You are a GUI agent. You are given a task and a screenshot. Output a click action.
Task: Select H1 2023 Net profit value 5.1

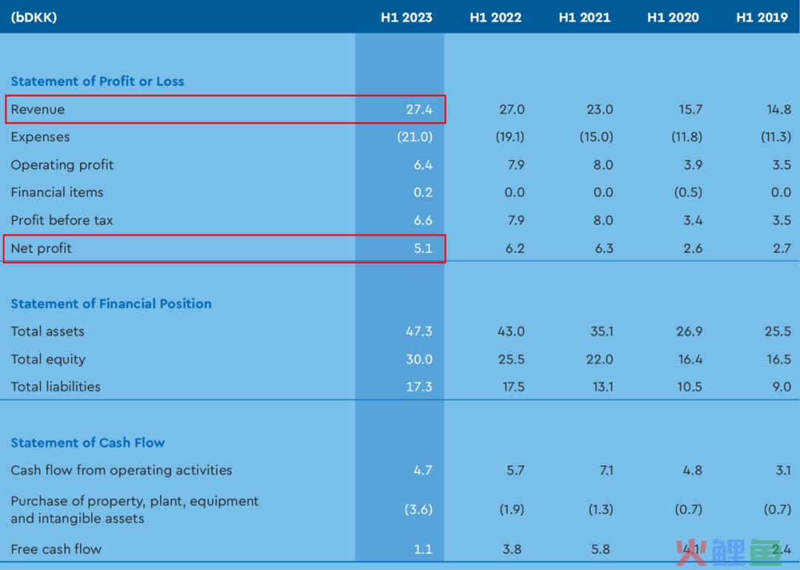coord(423,248)
